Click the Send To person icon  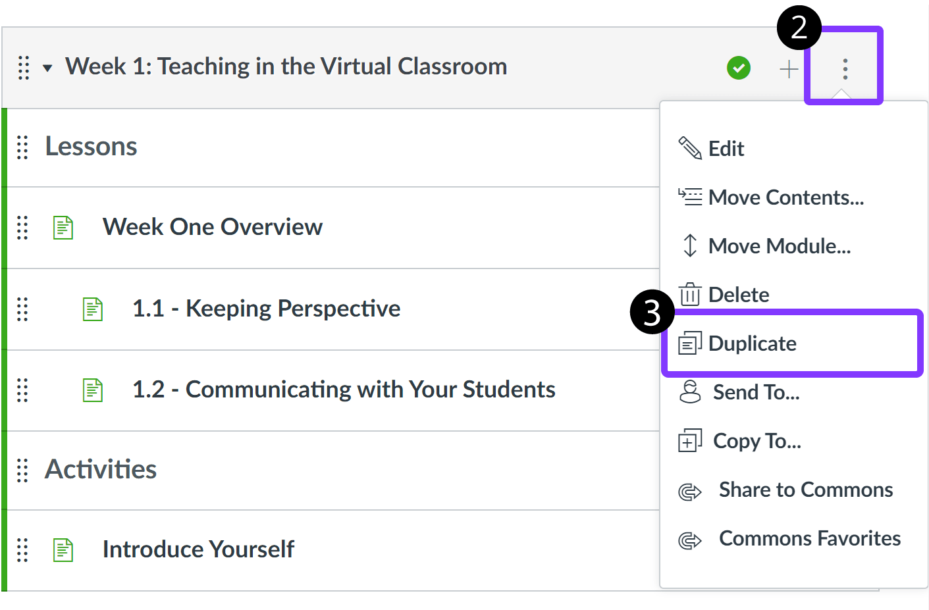pyautogui.click(x=689, y=392)
